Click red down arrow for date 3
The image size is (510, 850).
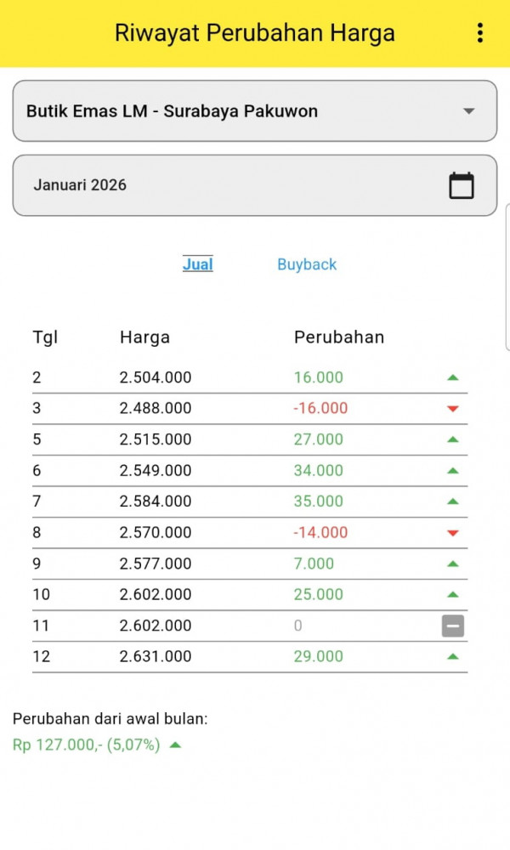452,409
